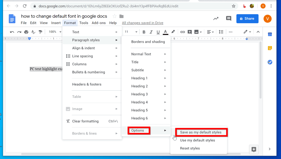281x159 pixels.
Task: Open the Tasks side panel icon
Action: pos(270,62)
